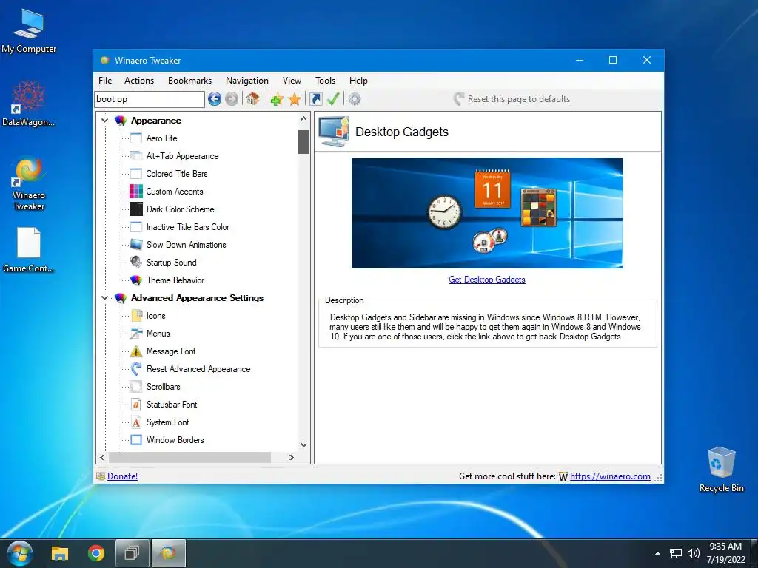Click the export shortcut arrow toolbar icon
The image size is (758, 568).
tap(315, 99)
